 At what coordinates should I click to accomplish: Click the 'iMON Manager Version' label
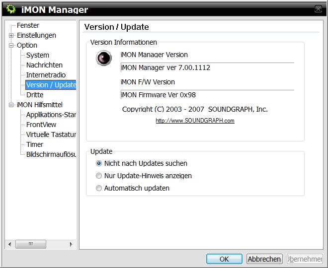coord(154,55)
